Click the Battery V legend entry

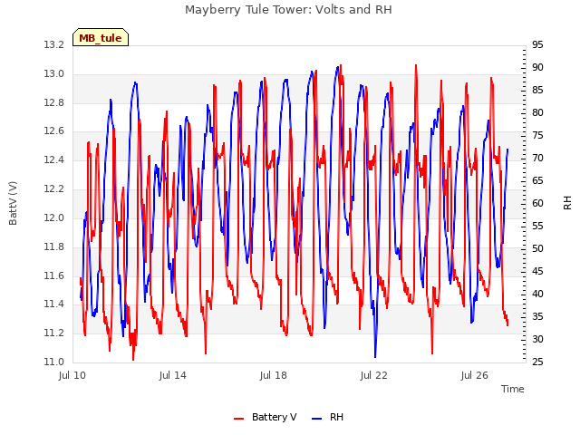click(x=266, y=417)
